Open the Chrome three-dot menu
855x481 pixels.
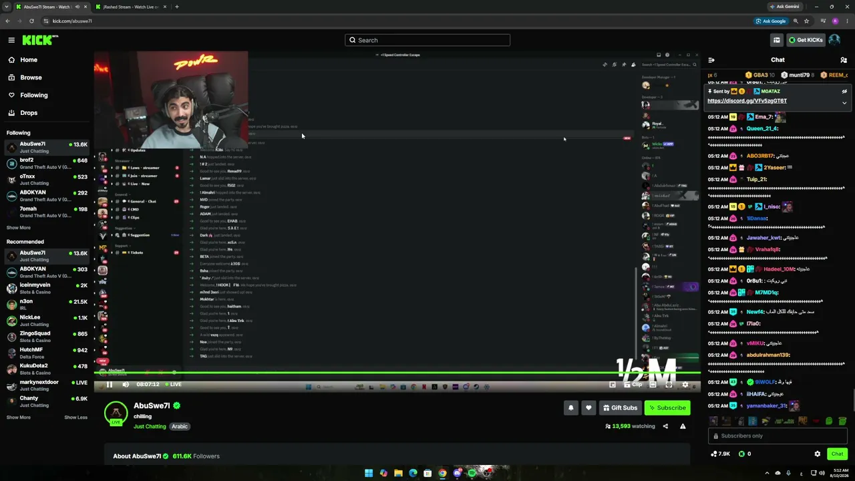point(847,21)
